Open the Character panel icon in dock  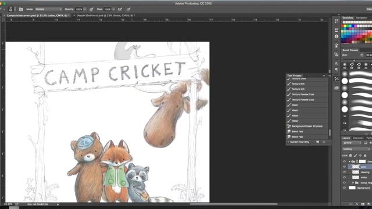click(337, 63)
